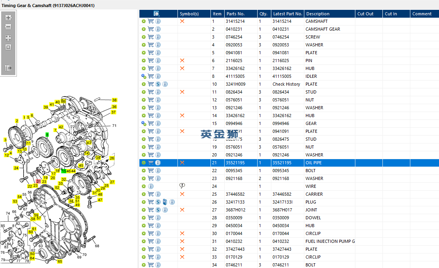Viewport: 439px width, 268px height.
Task: Zoom in on the parts diagram
Action: coord(8,18)
